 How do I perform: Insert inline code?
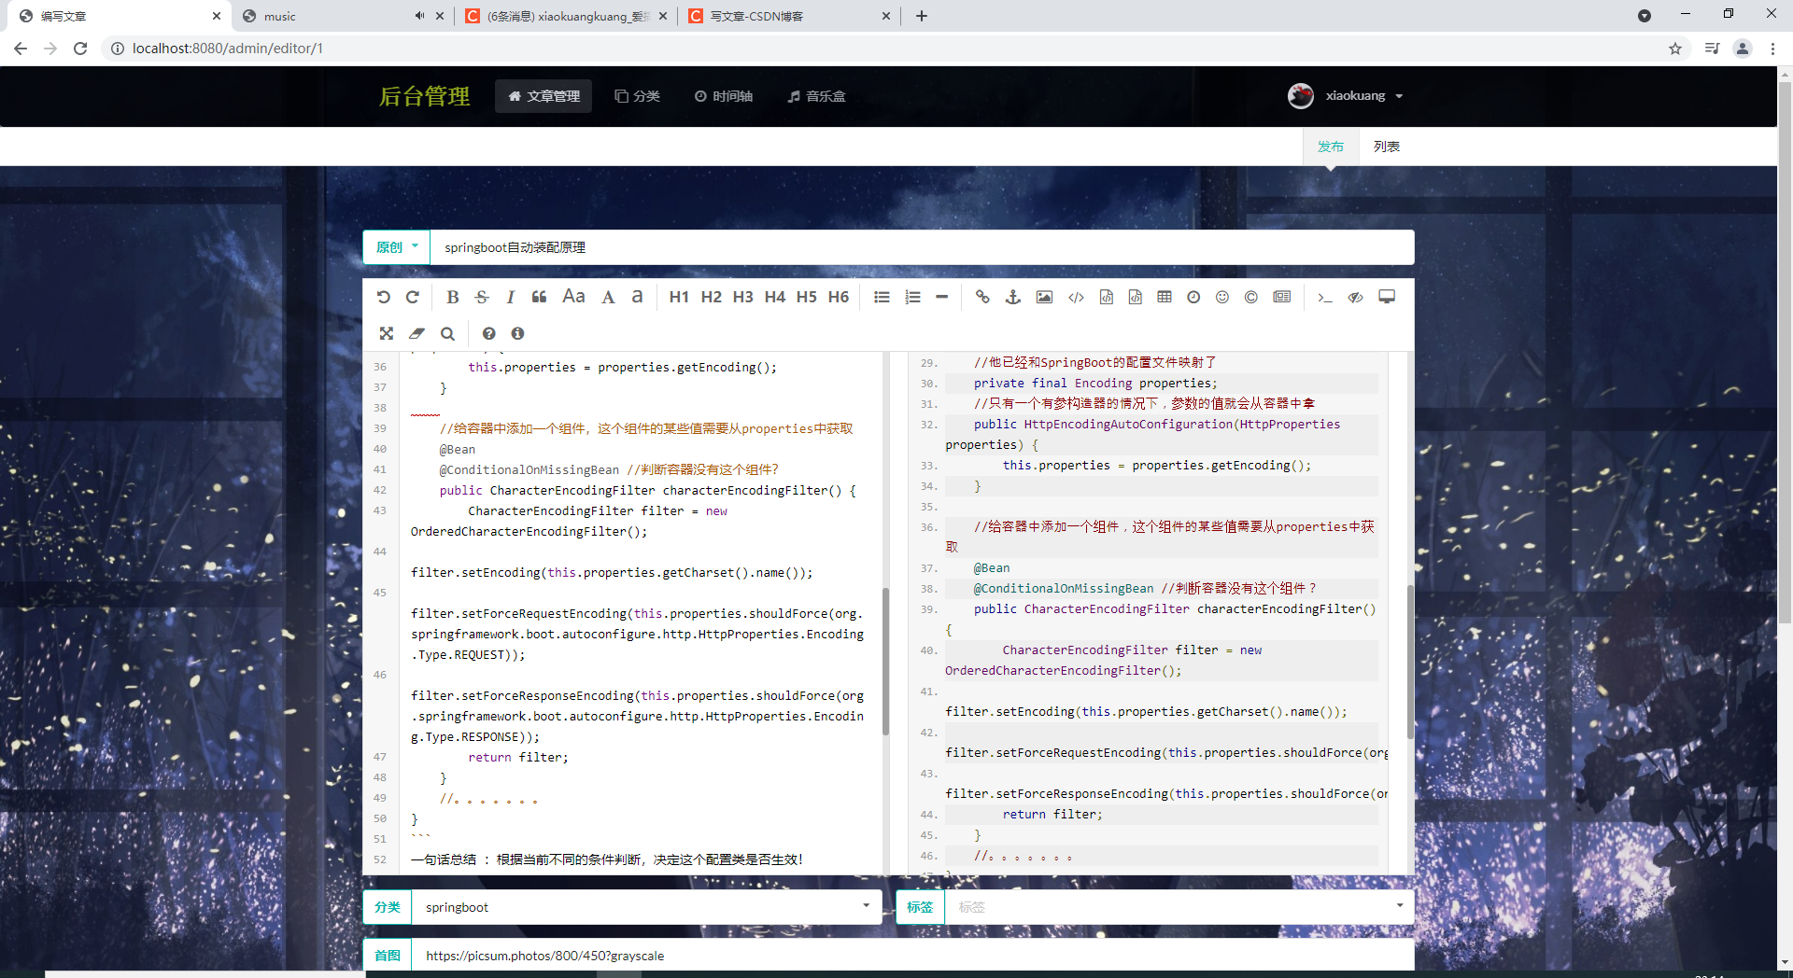pos(1076,297)
